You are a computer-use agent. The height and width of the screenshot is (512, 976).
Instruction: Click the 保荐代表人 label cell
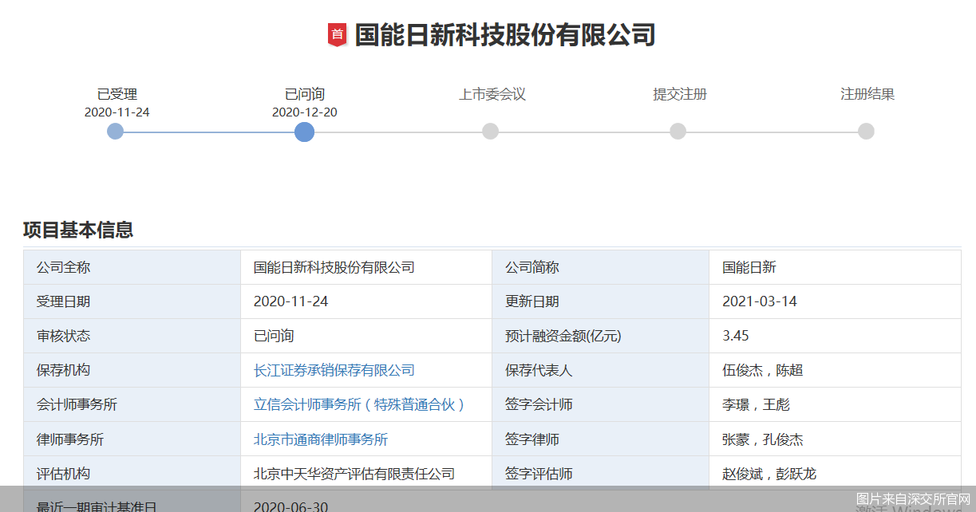pyautogui.click(x=601, y=370)
